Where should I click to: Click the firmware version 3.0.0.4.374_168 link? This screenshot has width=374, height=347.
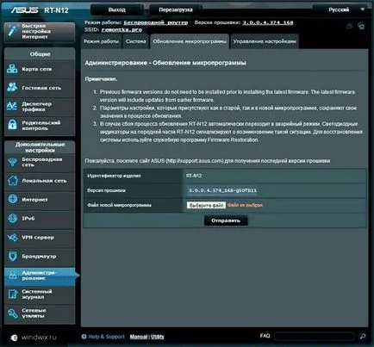pyautogui.click(x=268, y=22)
